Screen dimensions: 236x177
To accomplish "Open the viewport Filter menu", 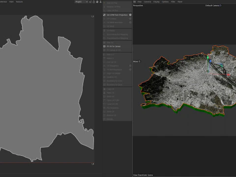I will (173, 2).
